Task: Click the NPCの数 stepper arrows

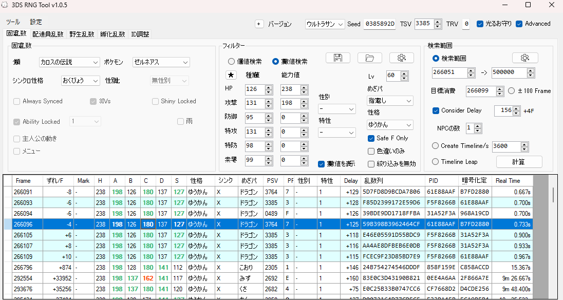Action: pos(478,128)
